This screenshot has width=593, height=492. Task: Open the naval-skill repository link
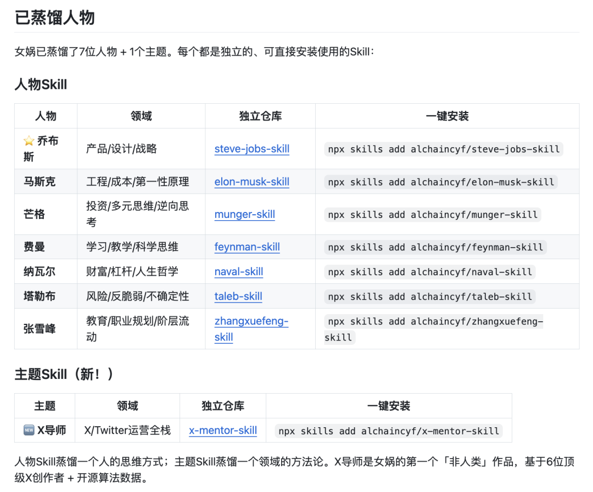pos(238,272)
